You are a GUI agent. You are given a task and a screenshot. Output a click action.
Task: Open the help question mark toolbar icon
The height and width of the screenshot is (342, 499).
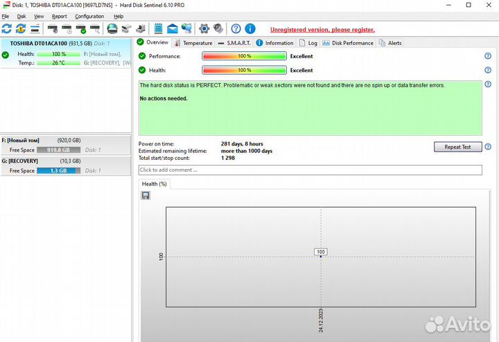(236, 29)
